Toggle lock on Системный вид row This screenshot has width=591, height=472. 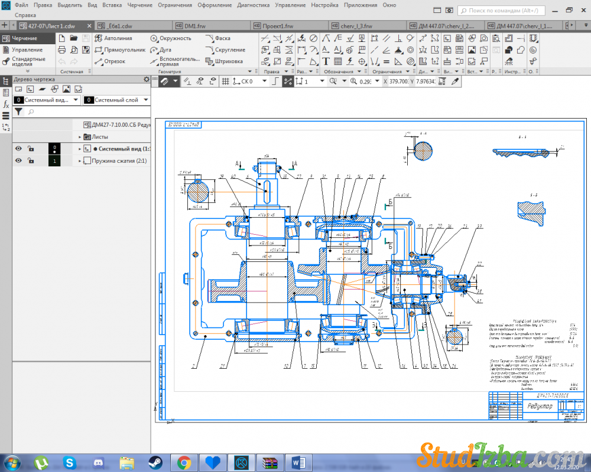coord(31,149)
